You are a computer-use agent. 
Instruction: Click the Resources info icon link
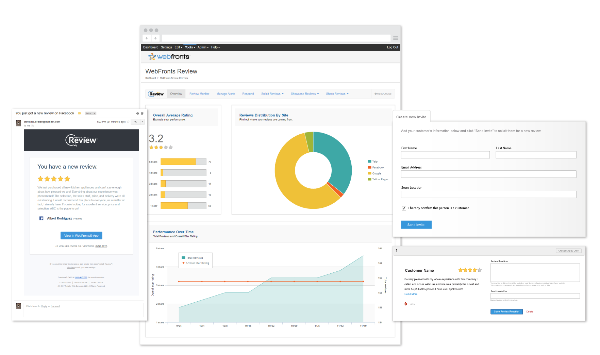coord(383,94)
